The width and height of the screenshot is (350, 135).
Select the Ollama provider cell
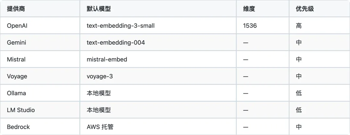click(16, 93)
